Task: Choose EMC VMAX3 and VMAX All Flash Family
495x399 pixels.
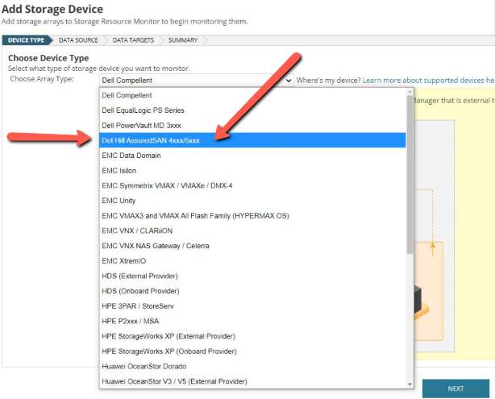Action: point(252,215)
